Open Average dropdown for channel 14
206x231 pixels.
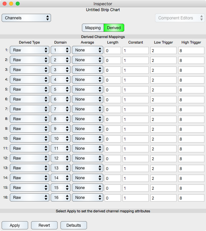tap(88, 178)
